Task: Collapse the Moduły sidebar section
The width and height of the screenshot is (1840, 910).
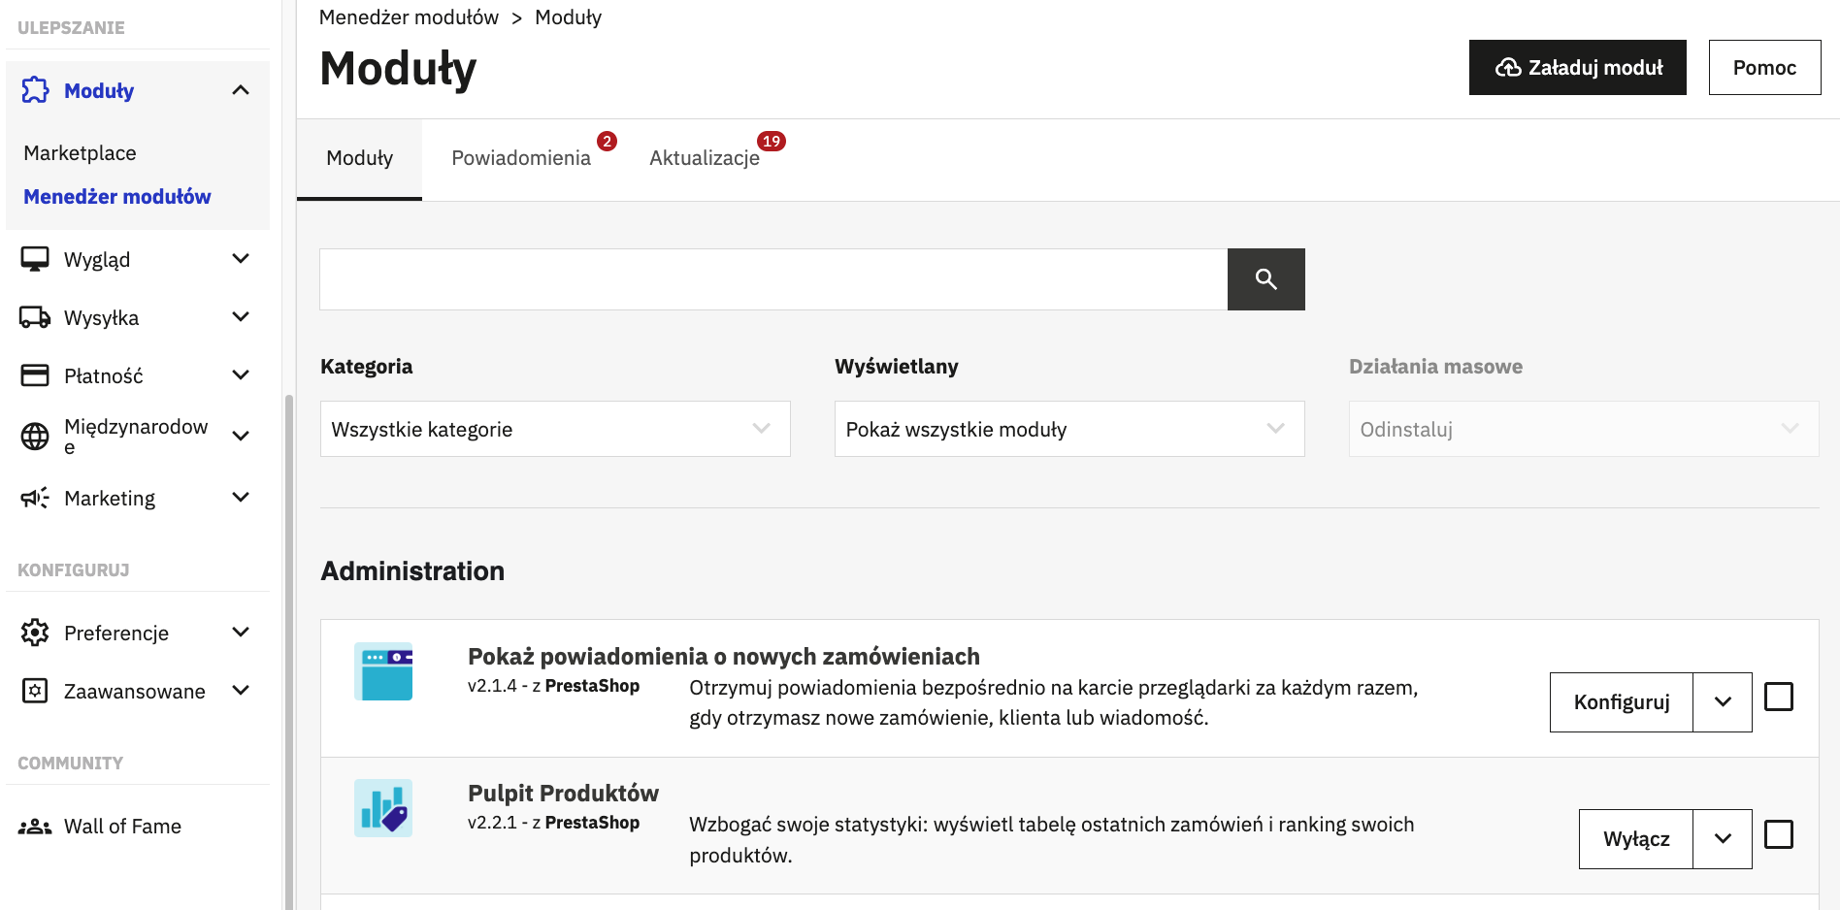Action: tap(241, 90)
